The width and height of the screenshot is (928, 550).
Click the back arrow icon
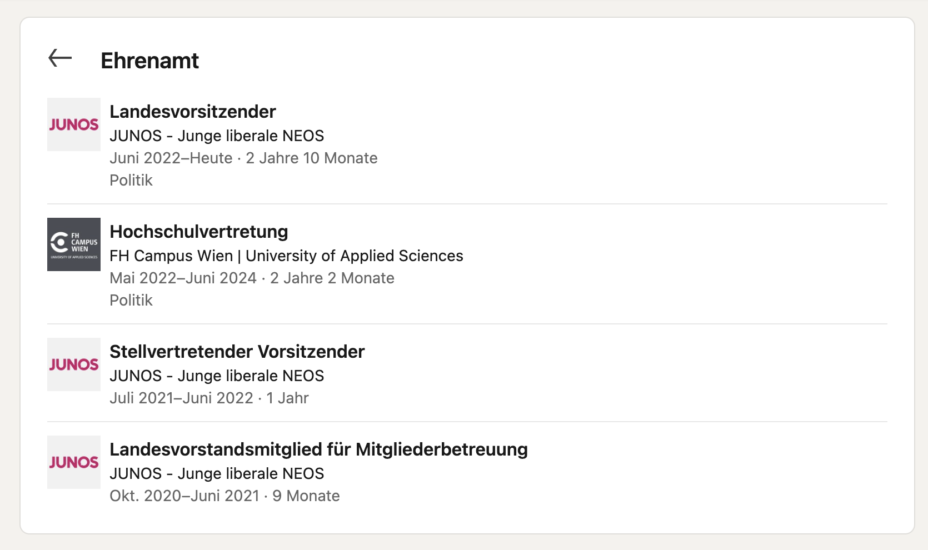tap(60, 58)
